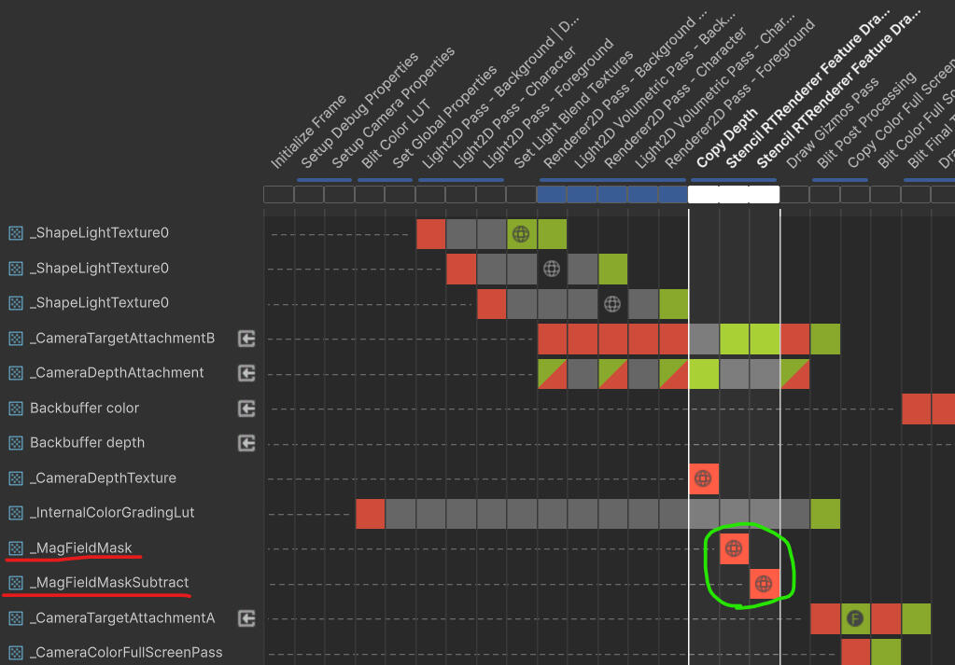
Task: Click the globe icon in the _MagFieldMaskSubtract row
Action: pos(764,584)
